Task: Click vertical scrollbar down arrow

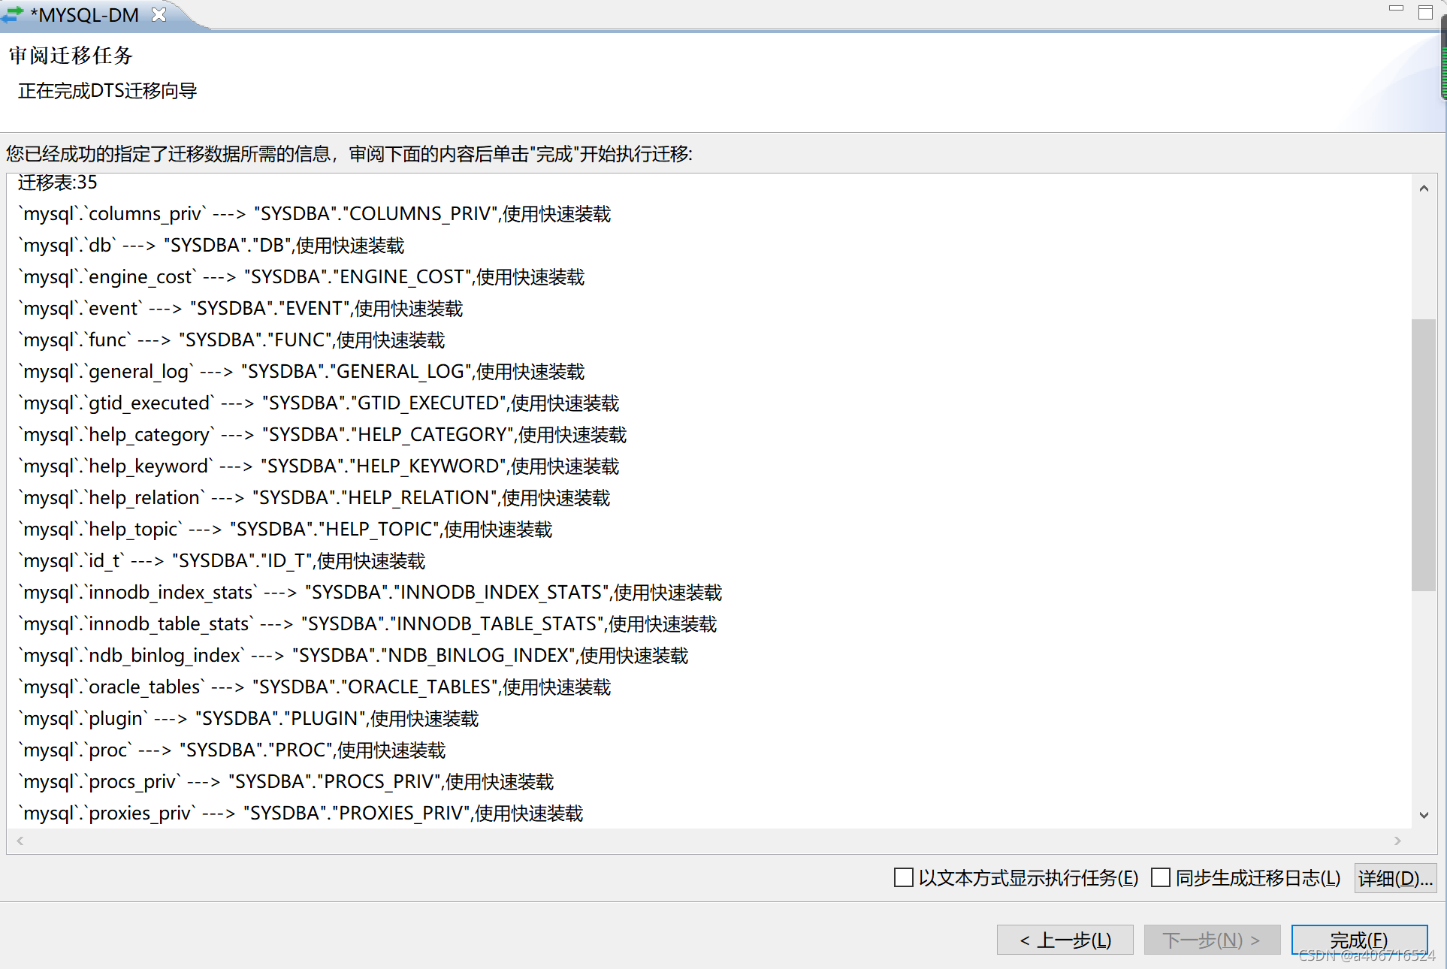Action: point(1424,815)
